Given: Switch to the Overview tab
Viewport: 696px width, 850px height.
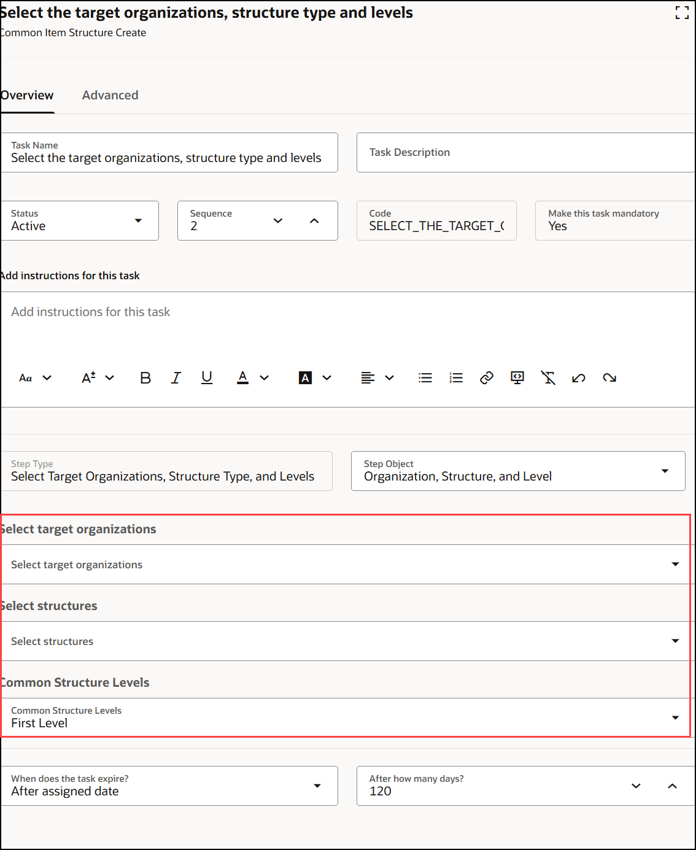Looking at the screenshot, I should coord(27,95).
